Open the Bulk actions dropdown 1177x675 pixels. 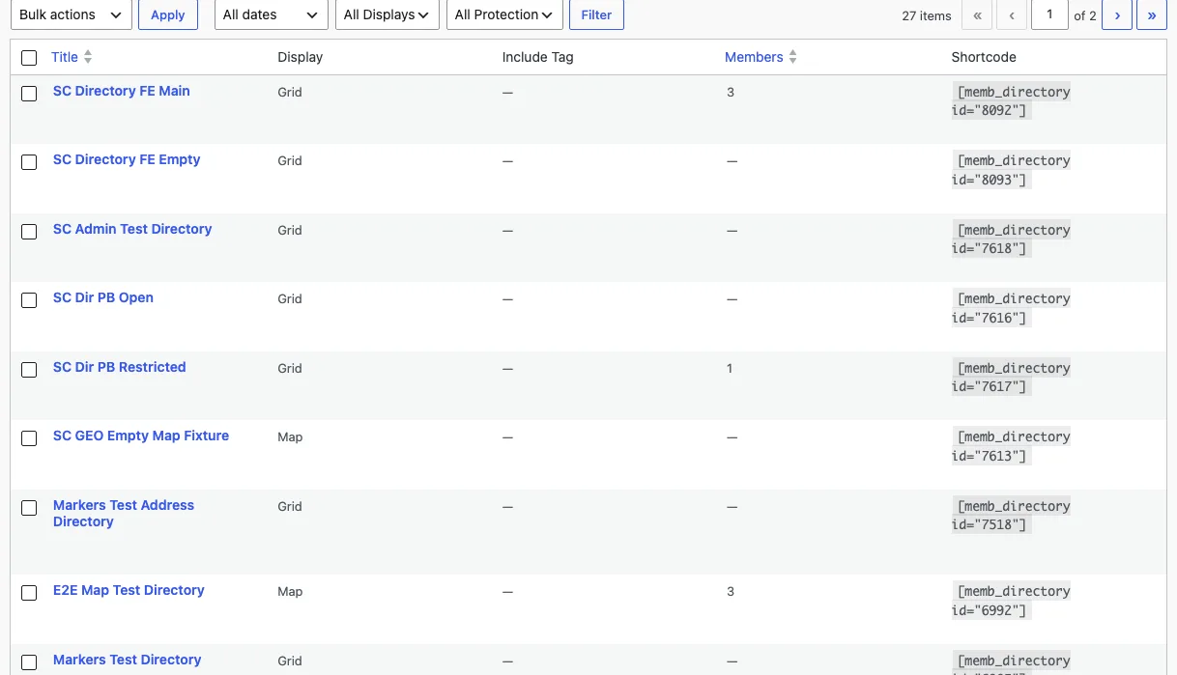[x=71, y=14]
